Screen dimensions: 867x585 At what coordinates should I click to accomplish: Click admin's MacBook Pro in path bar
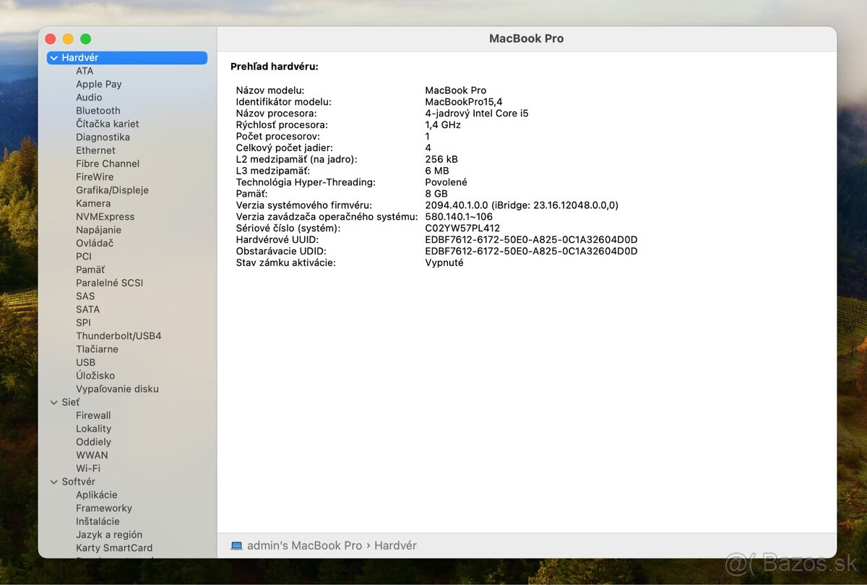pyautogui.click(x=304, y=546)
